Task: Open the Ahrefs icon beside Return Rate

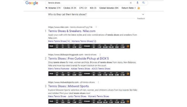Action: tap(138, 8)
